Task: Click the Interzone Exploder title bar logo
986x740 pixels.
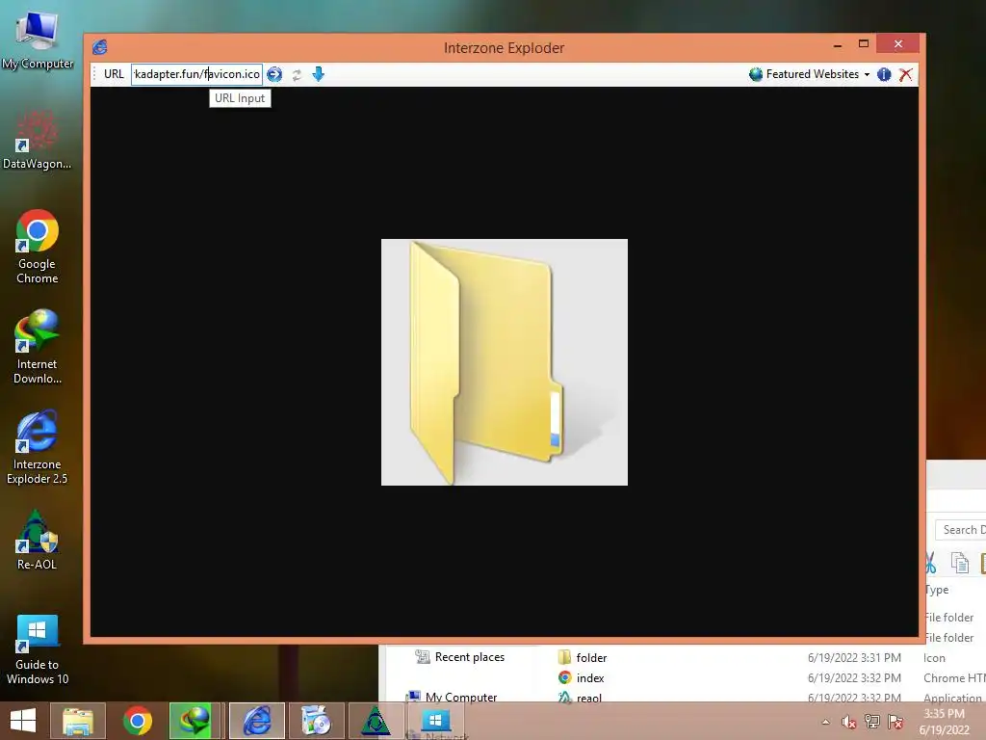Action: tap(99, 47)
